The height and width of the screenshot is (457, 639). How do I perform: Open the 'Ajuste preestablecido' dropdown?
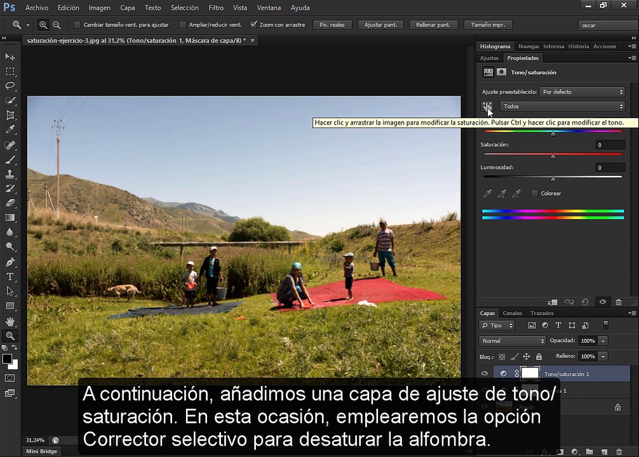tap(582, 92)
